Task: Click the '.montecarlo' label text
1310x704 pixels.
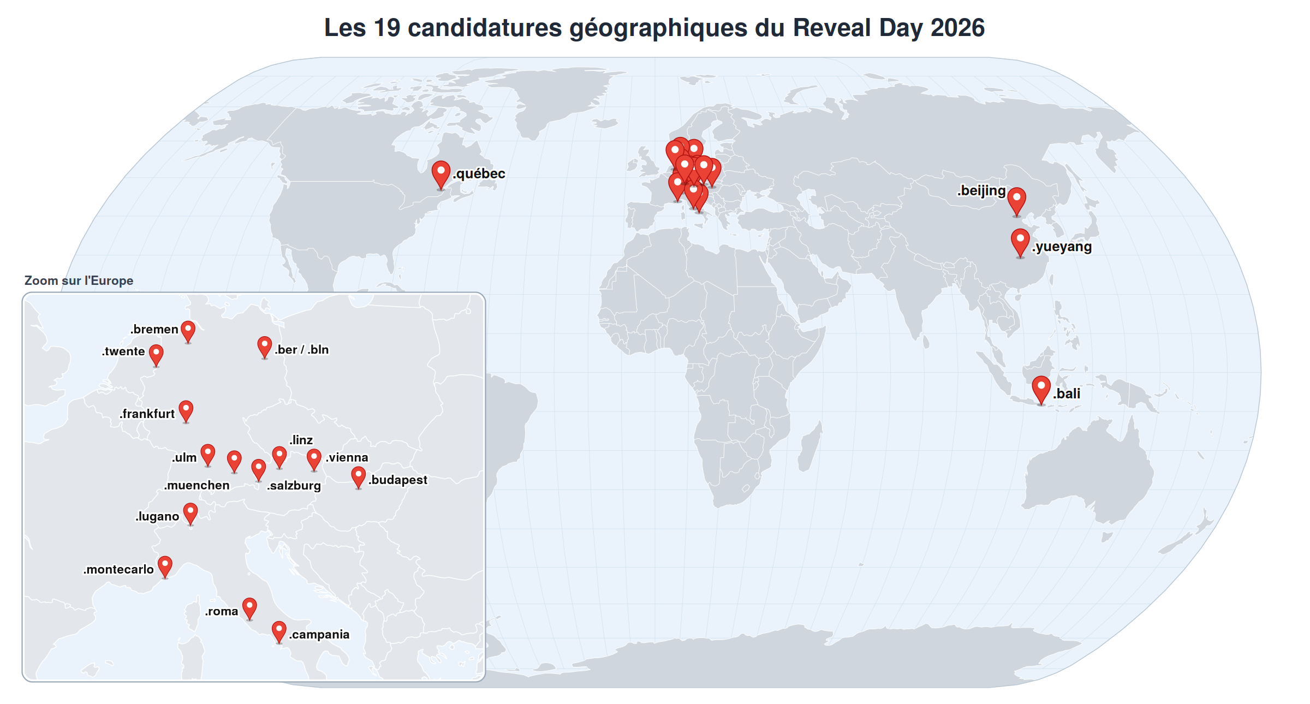Action: 118,570
